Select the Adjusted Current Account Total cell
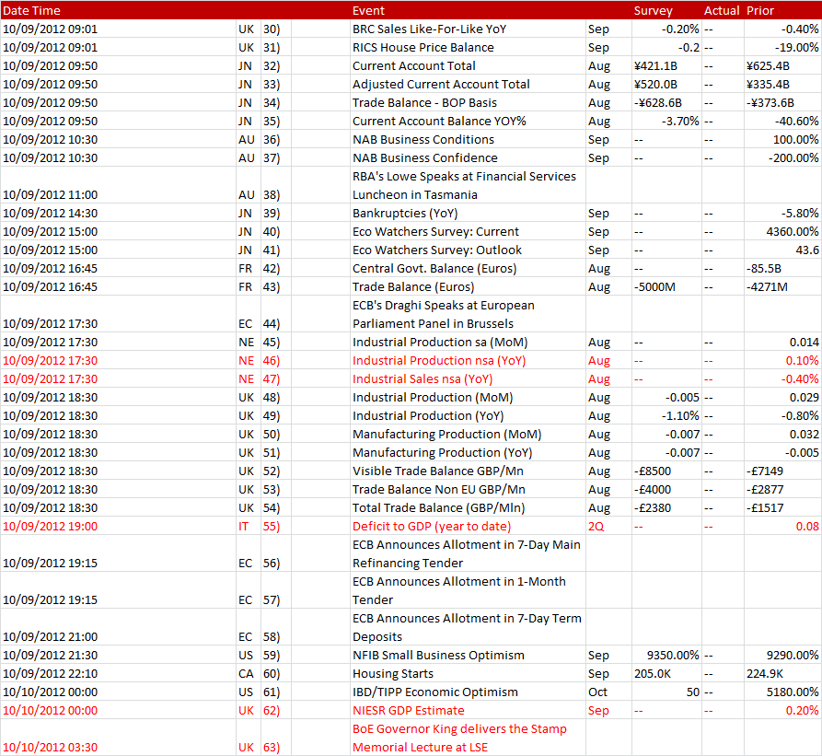Image resolution: width=822 pixels, height=756 pixels. coord(441,84)
